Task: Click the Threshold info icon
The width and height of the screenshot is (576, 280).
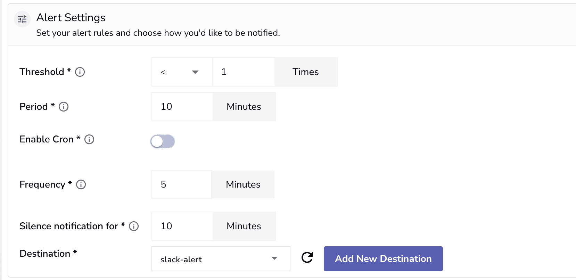Action: click(x=80, y=72)
